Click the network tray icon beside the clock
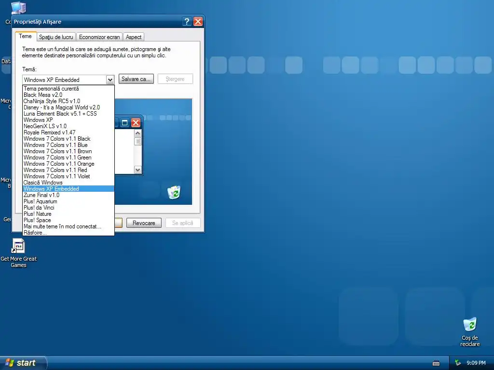 (x=458, y=363)
